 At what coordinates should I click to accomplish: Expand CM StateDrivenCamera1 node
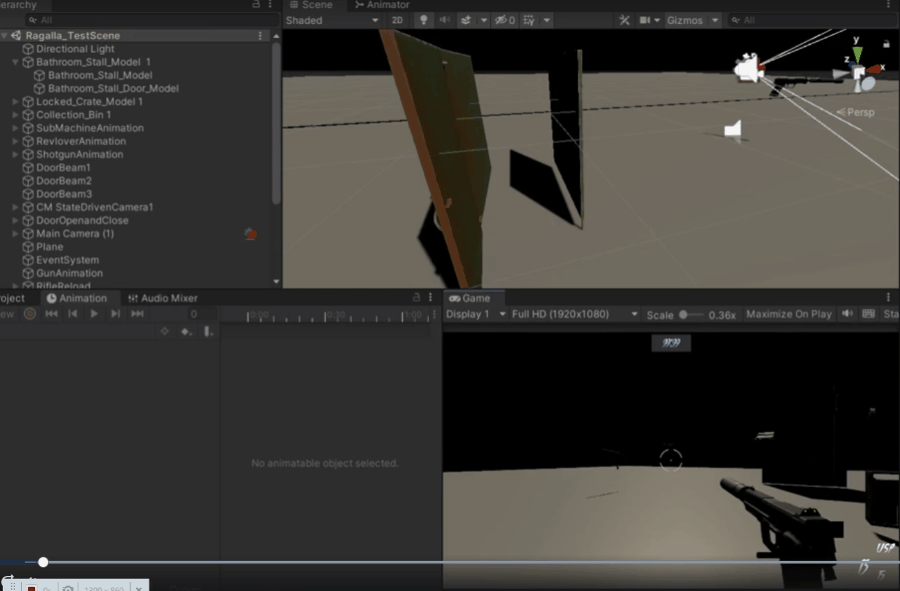click(x=16, y=207)
